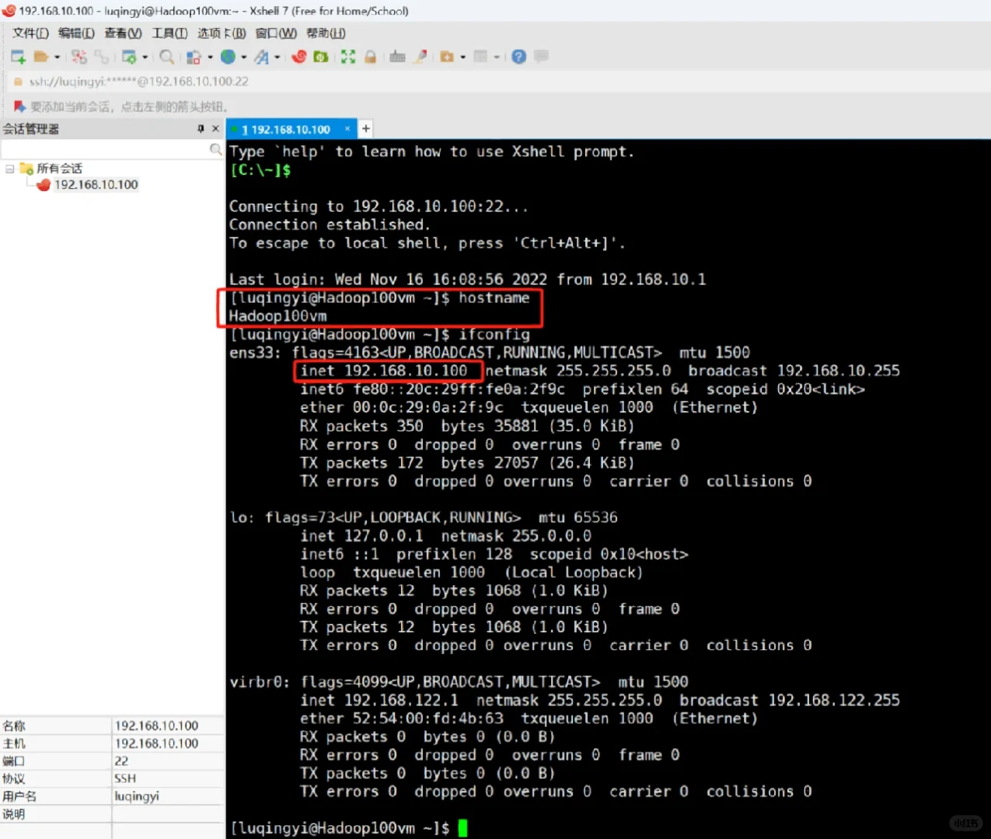
Task: Open the 查看(V) menu
Action: point(123,33)
